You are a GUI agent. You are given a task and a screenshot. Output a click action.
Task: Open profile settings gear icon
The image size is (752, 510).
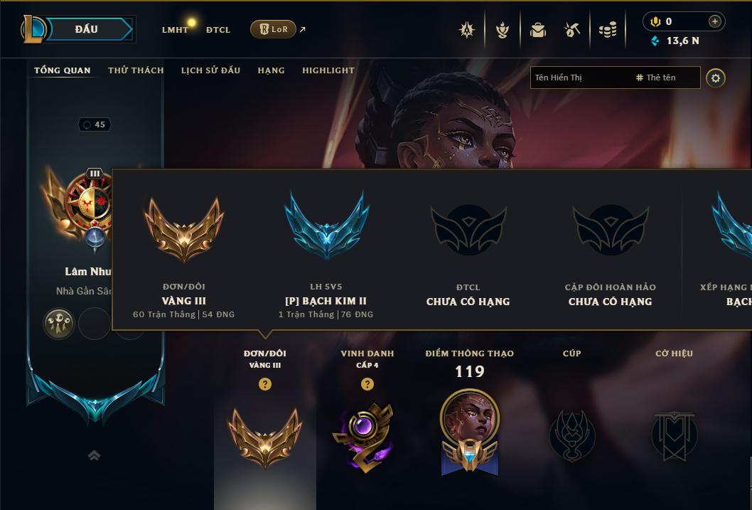tap(715, 78)
